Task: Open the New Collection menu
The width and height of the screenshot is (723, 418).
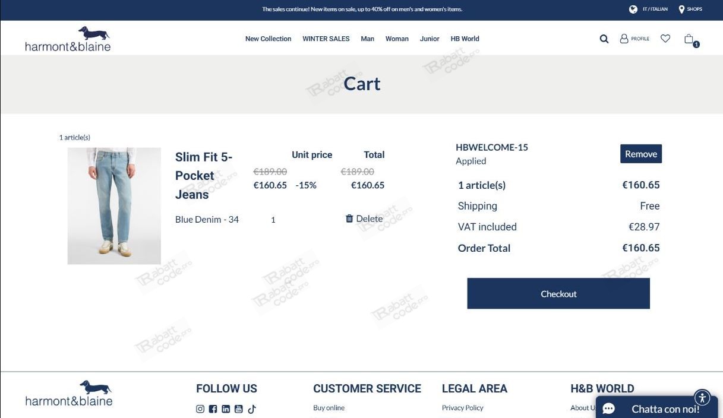Action: coord(268,39)
